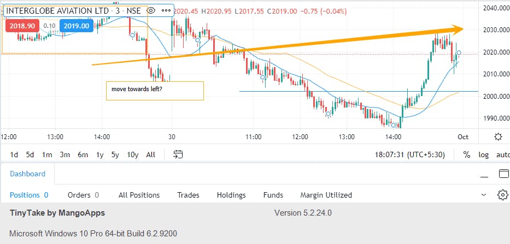Open the Positions tab
This screenshot has width=510, height=244.
pos(29,195)
